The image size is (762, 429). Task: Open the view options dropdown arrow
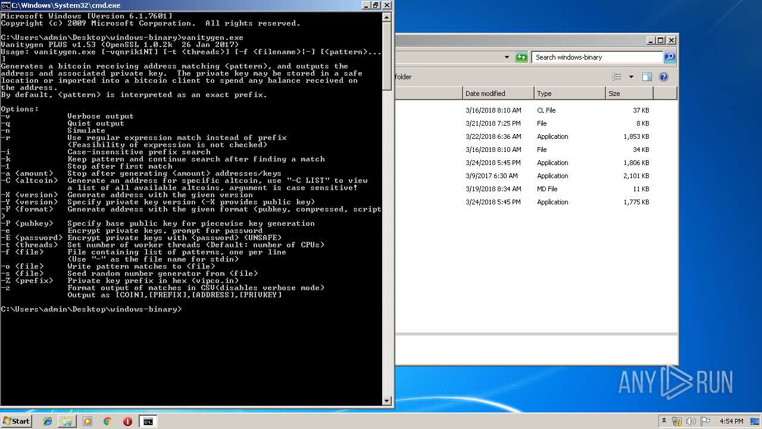point(631,77)
